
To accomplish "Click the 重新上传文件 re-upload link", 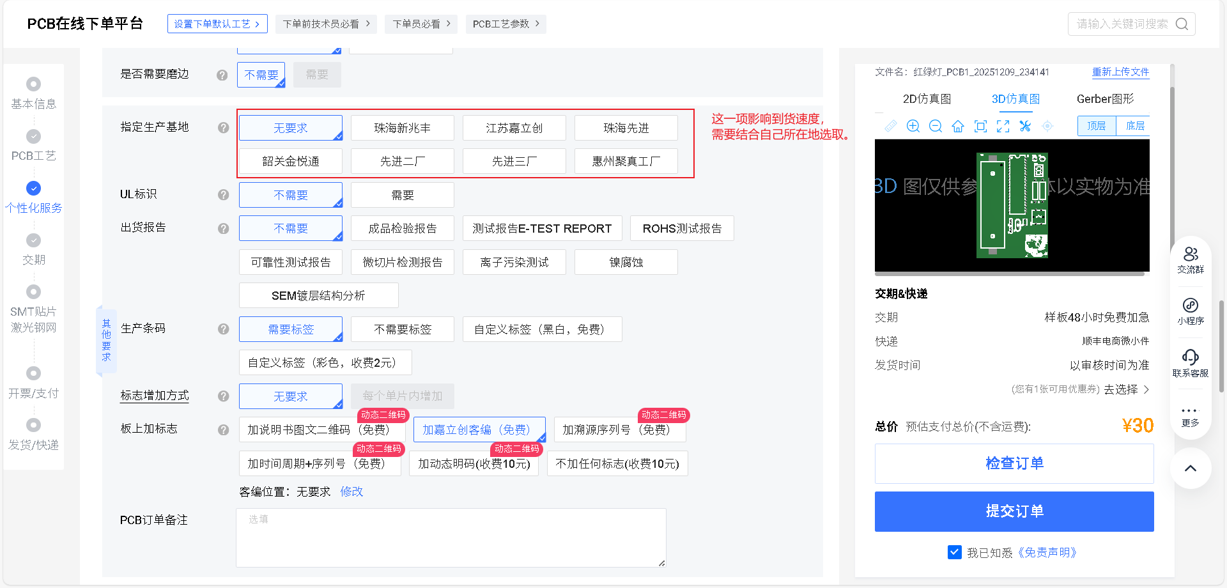I will pyautogui.click(x=1120, y=72).
